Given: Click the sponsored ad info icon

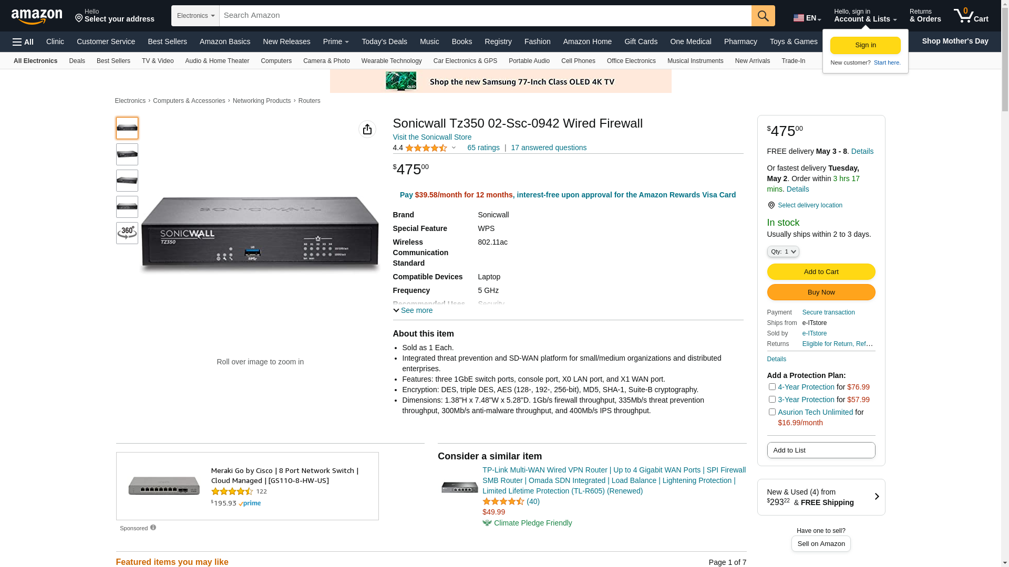Looking at the screenshot, I should (x=153, y=528).
